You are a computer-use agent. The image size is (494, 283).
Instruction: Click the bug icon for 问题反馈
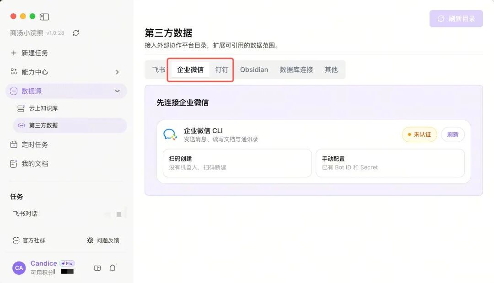tap(90, 240)
